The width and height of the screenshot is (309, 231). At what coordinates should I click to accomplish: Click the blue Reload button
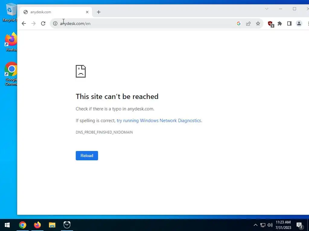87,156
